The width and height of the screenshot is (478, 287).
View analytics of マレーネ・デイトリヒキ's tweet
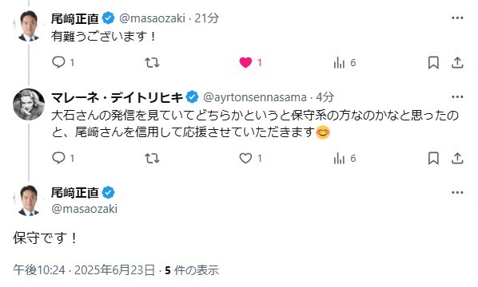pyautogui.click(x=339, y=159)
